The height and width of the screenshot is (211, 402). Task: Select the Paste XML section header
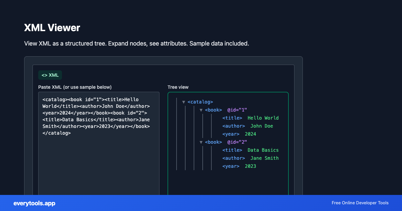75,87
